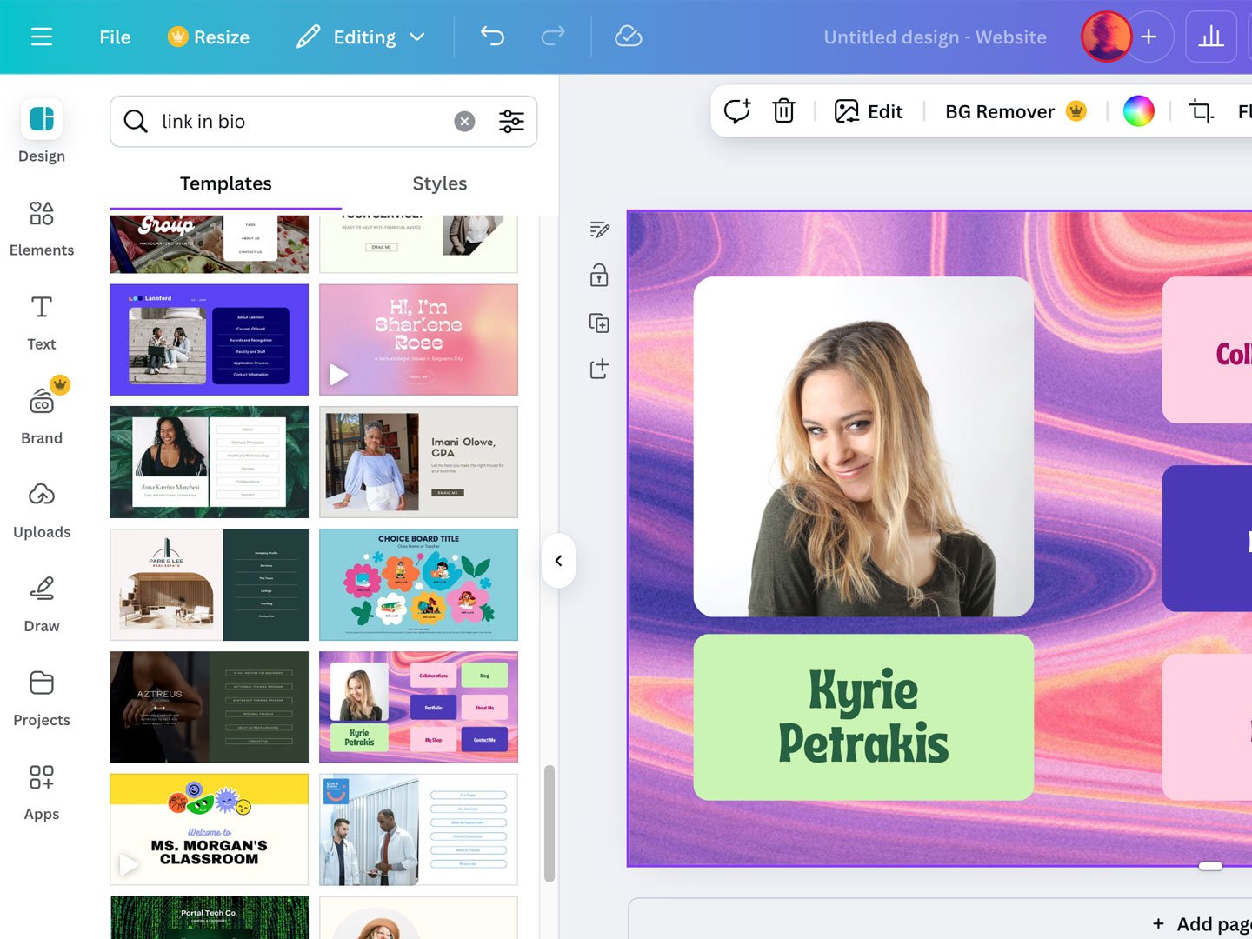The width and height of the screenshot is (1252, 939).
Task: Click the BG Remover button
Action: point(1016,111)
